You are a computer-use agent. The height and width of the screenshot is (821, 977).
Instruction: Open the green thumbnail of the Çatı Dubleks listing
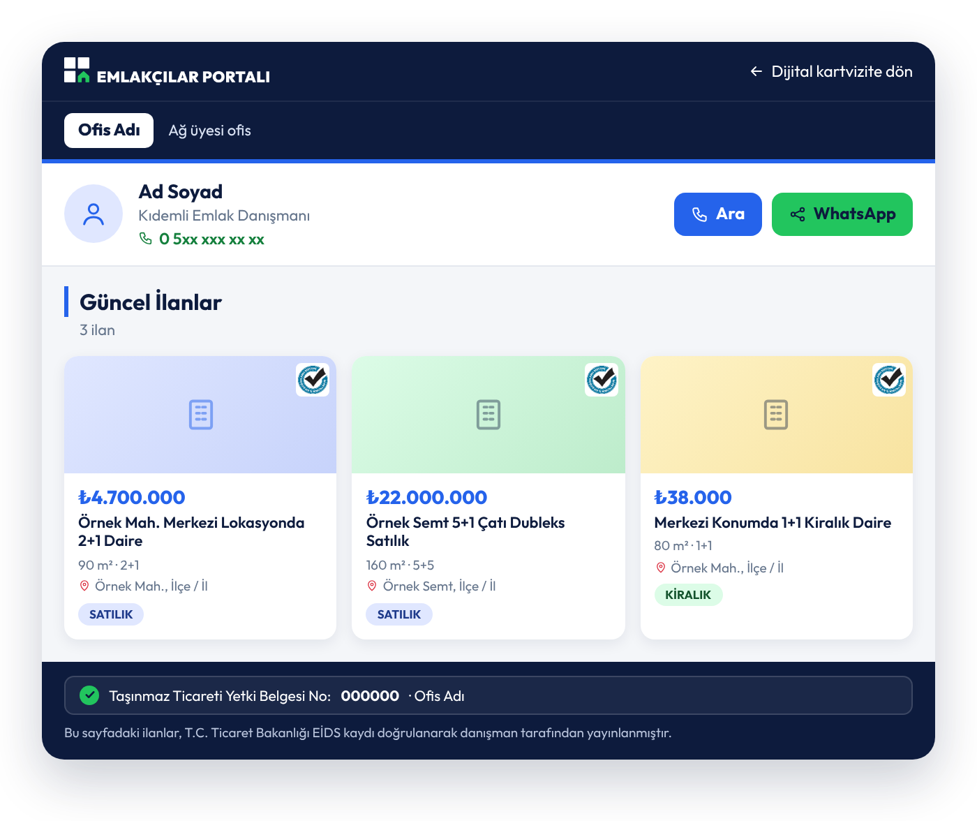coord(488,415)
